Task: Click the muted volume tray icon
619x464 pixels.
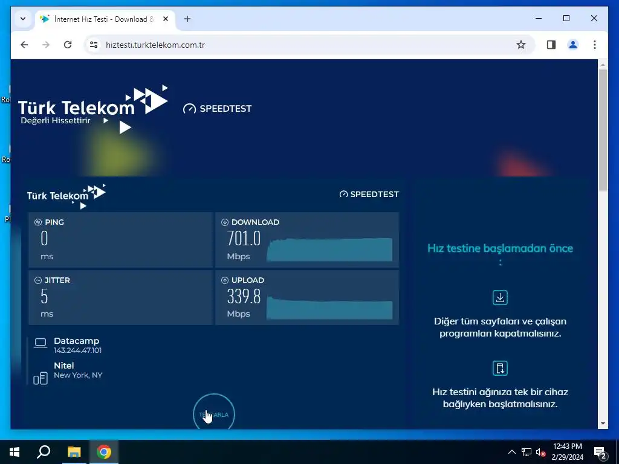Action: tap(541, 452)
